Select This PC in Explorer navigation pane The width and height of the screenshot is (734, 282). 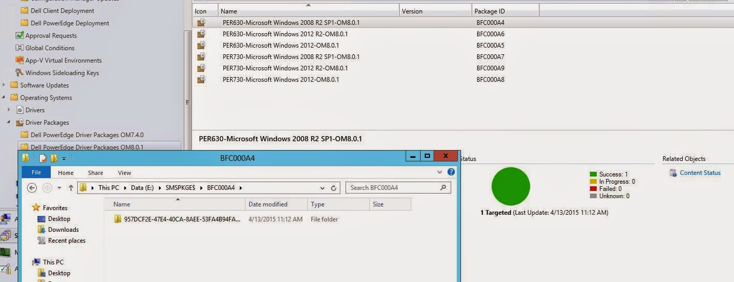pyautogui.click(x=53, y=262)
